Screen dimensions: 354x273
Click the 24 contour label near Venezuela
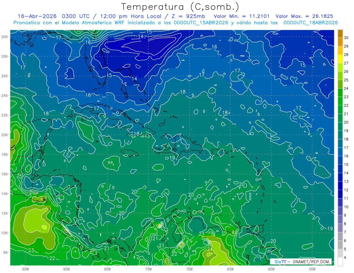click(x=210, y=249)
